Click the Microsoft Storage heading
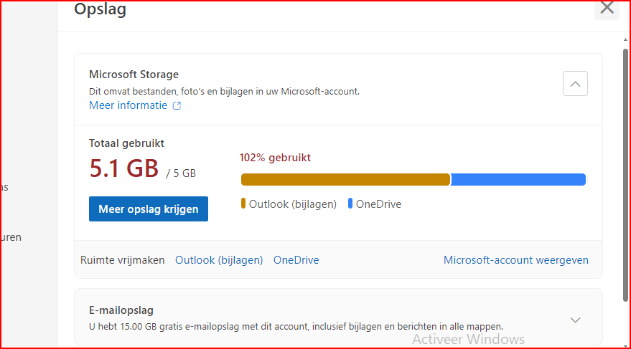 [134, 75]
